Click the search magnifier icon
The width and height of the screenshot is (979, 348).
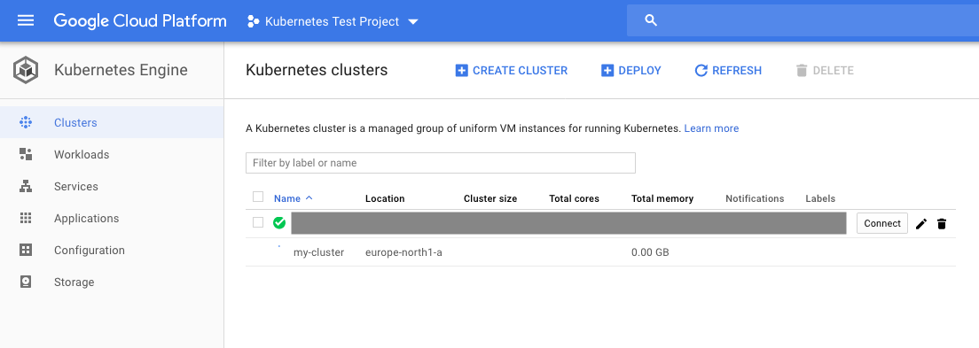tap(651, 20)
